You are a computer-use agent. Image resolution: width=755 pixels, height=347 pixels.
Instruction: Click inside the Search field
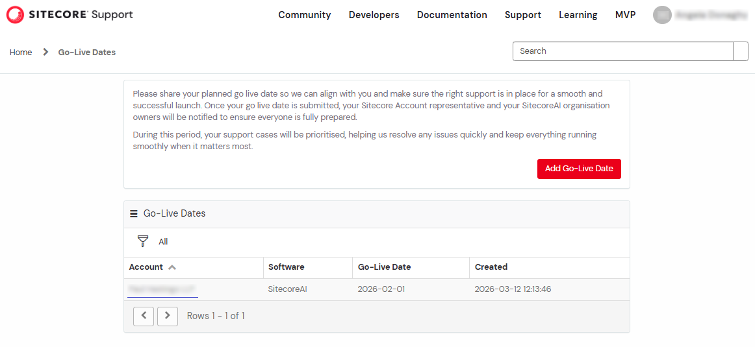pos(622,51)
